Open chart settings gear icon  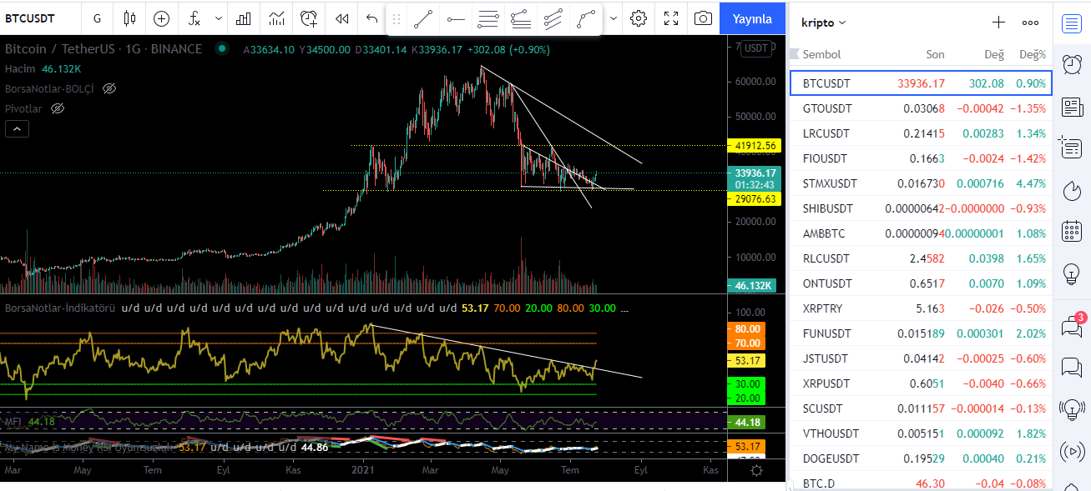(x=639, y=18)
